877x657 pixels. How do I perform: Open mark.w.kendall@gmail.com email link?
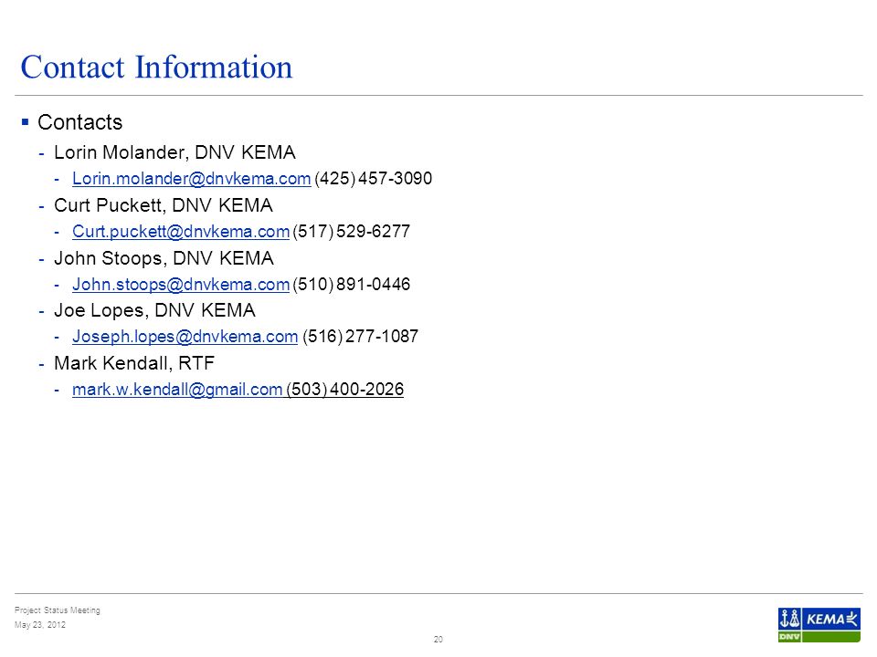click(x=177, y=390)
